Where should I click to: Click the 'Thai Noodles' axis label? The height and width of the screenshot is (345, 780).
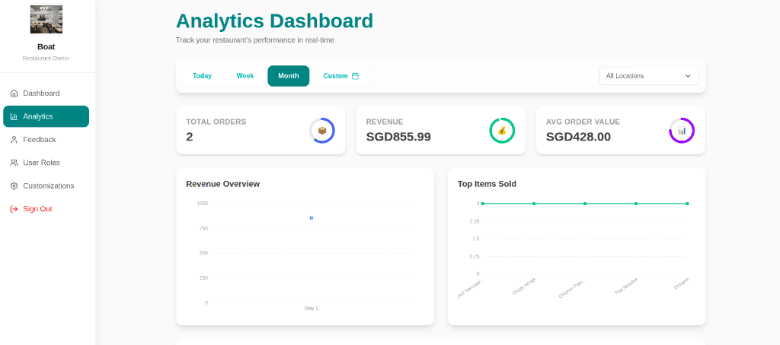tap(626, 286)
